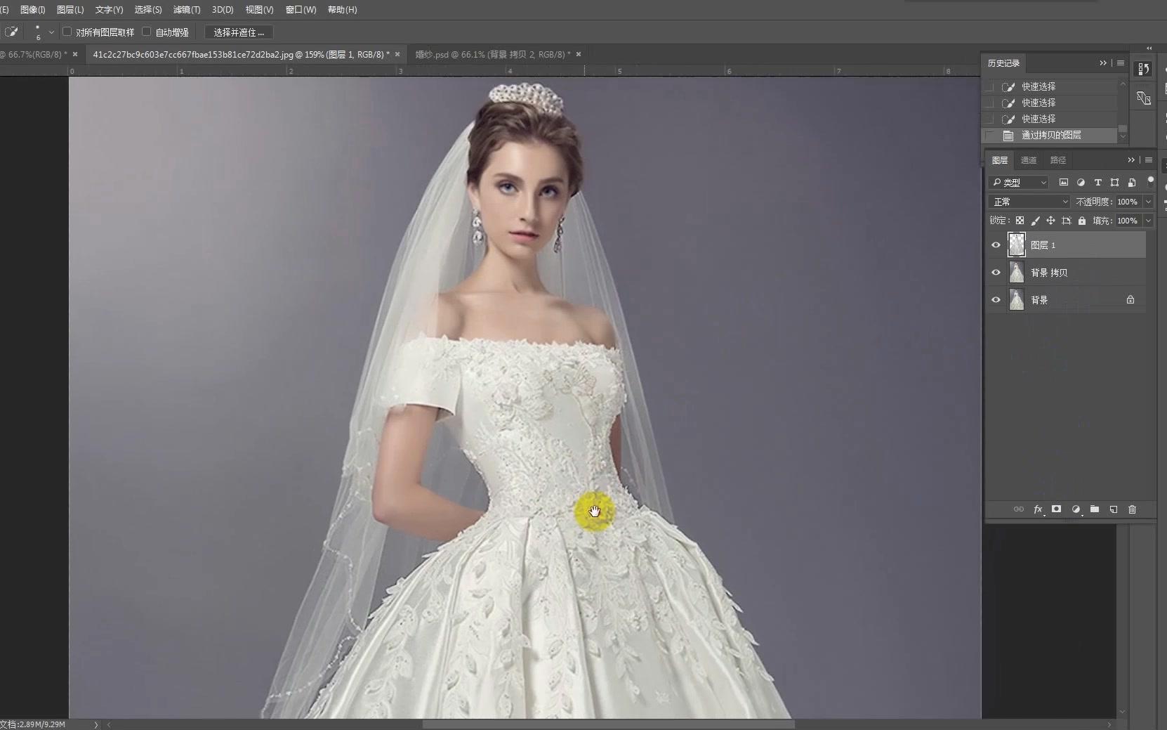The width and height of the screenshot is (1167, 730).
Task: Collapse the layers panel with double arrows
Action: pos(1131,160)
